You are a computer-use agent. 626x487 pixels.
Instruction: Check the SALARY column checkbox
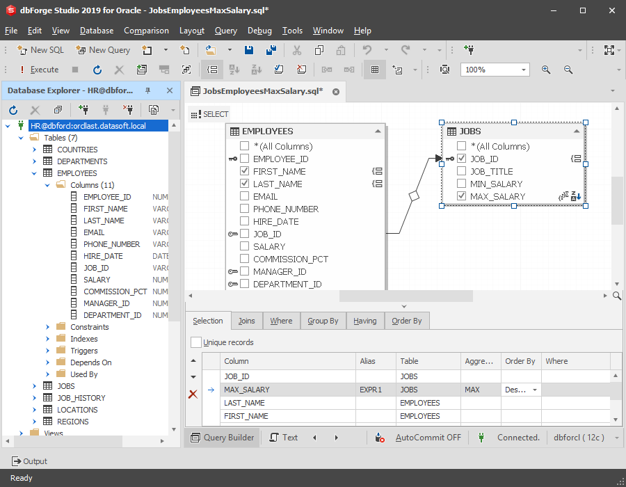[244, 246]
